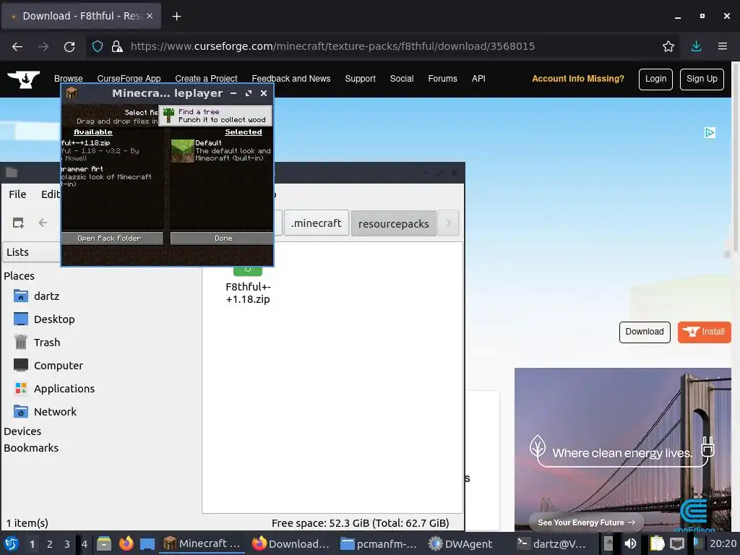The image size is (740, 555).
Task: Create new folder icon in file manager
Action: [x=18, y=223]
